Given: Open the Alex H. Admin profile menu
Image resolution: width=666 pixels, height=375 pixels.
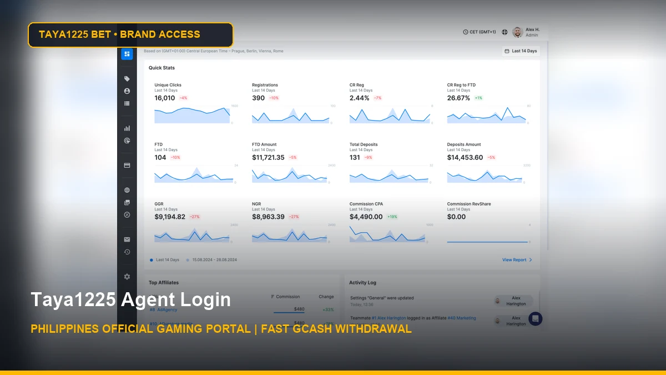Looking at the screenshot, I should coord(526,32).
